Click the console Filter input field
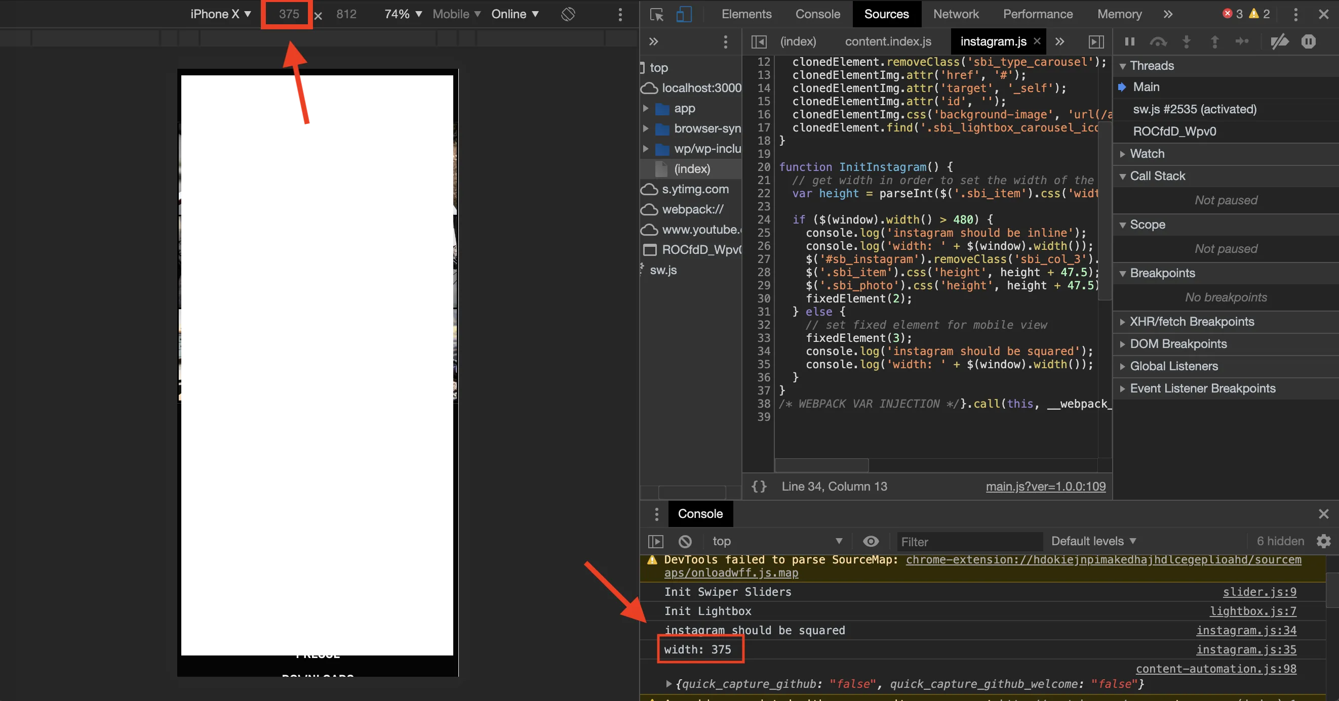1339x701 pixels. [x=968, y=542]
